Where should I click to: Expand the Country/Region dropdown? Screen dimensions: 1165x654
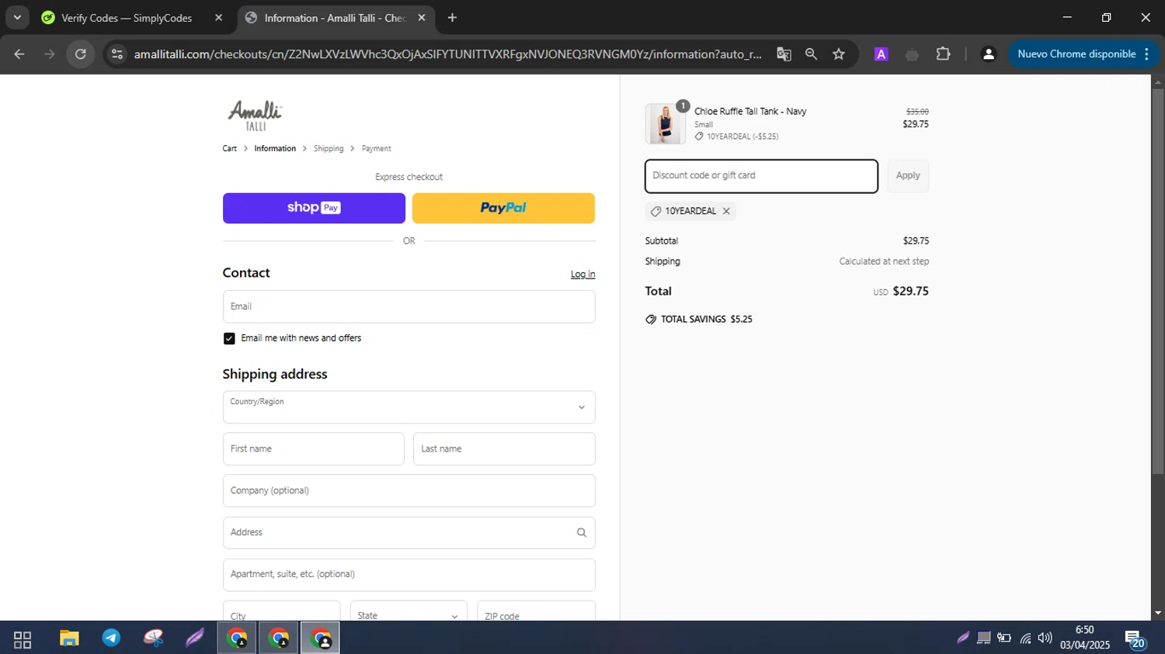pyautogui.click(x=409, y=407)
